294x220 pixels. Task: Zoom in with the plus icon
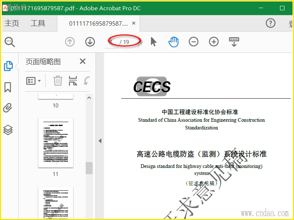[214, 42]
